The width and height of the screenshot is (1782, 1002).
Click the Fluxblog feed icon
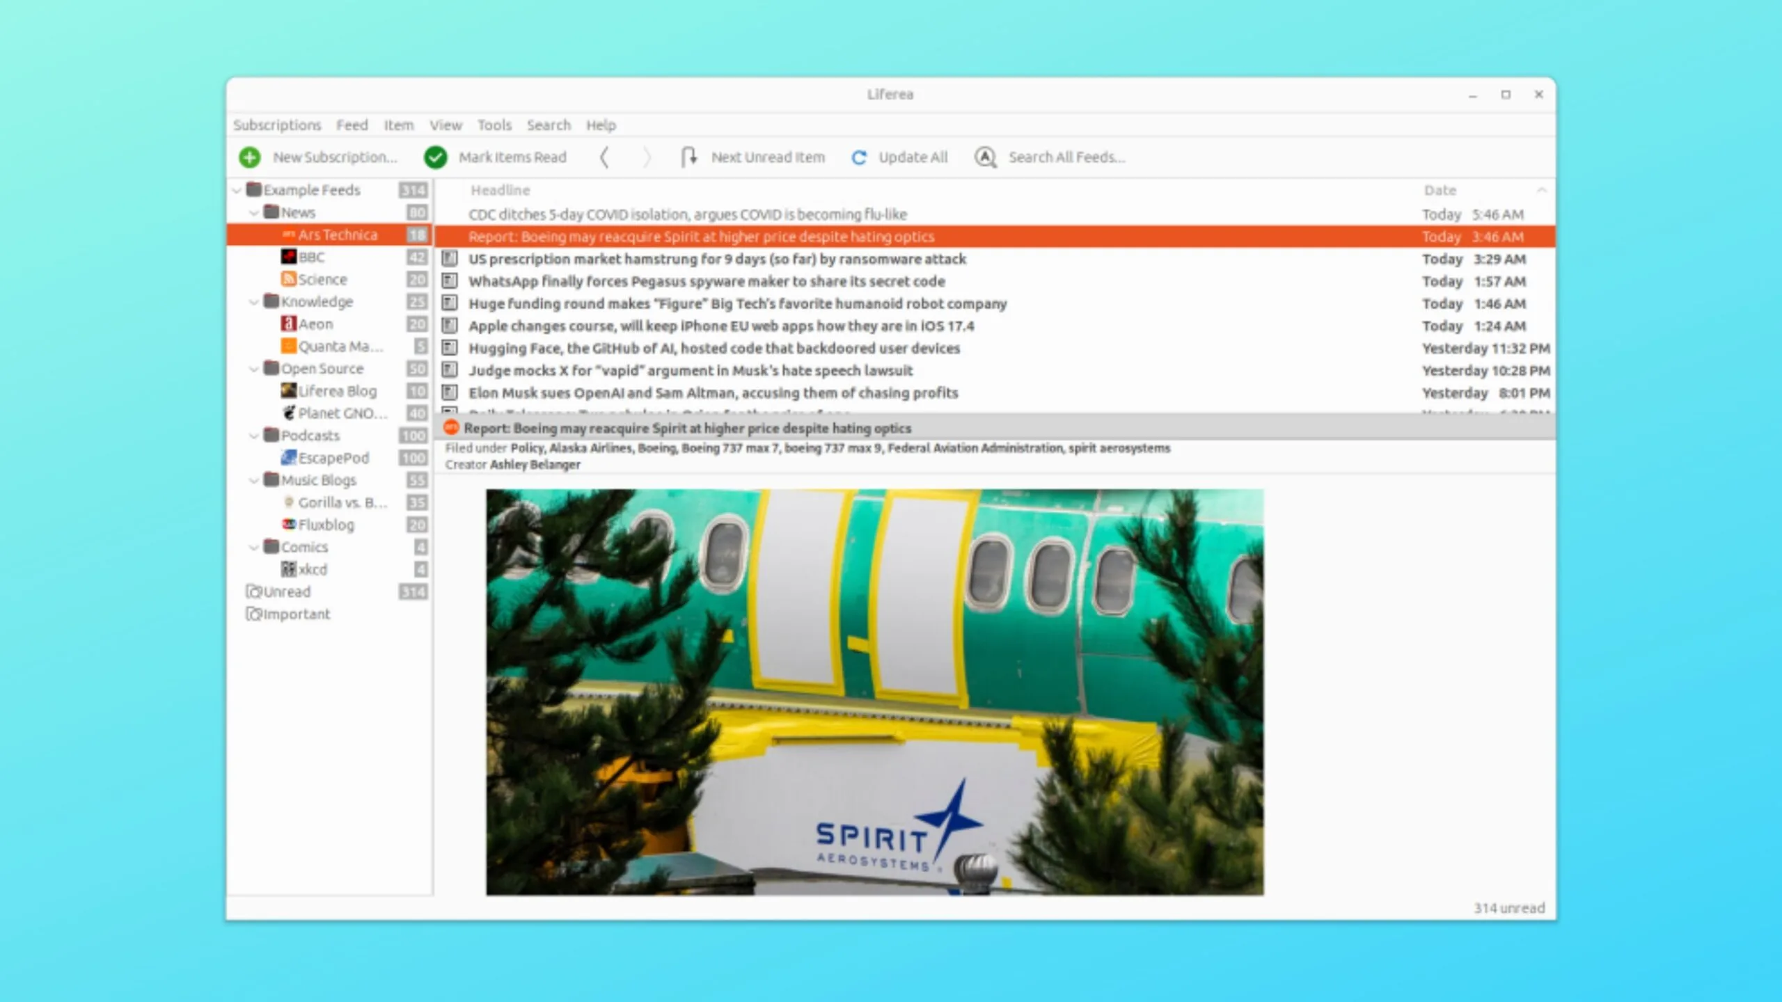coord(289,524)
